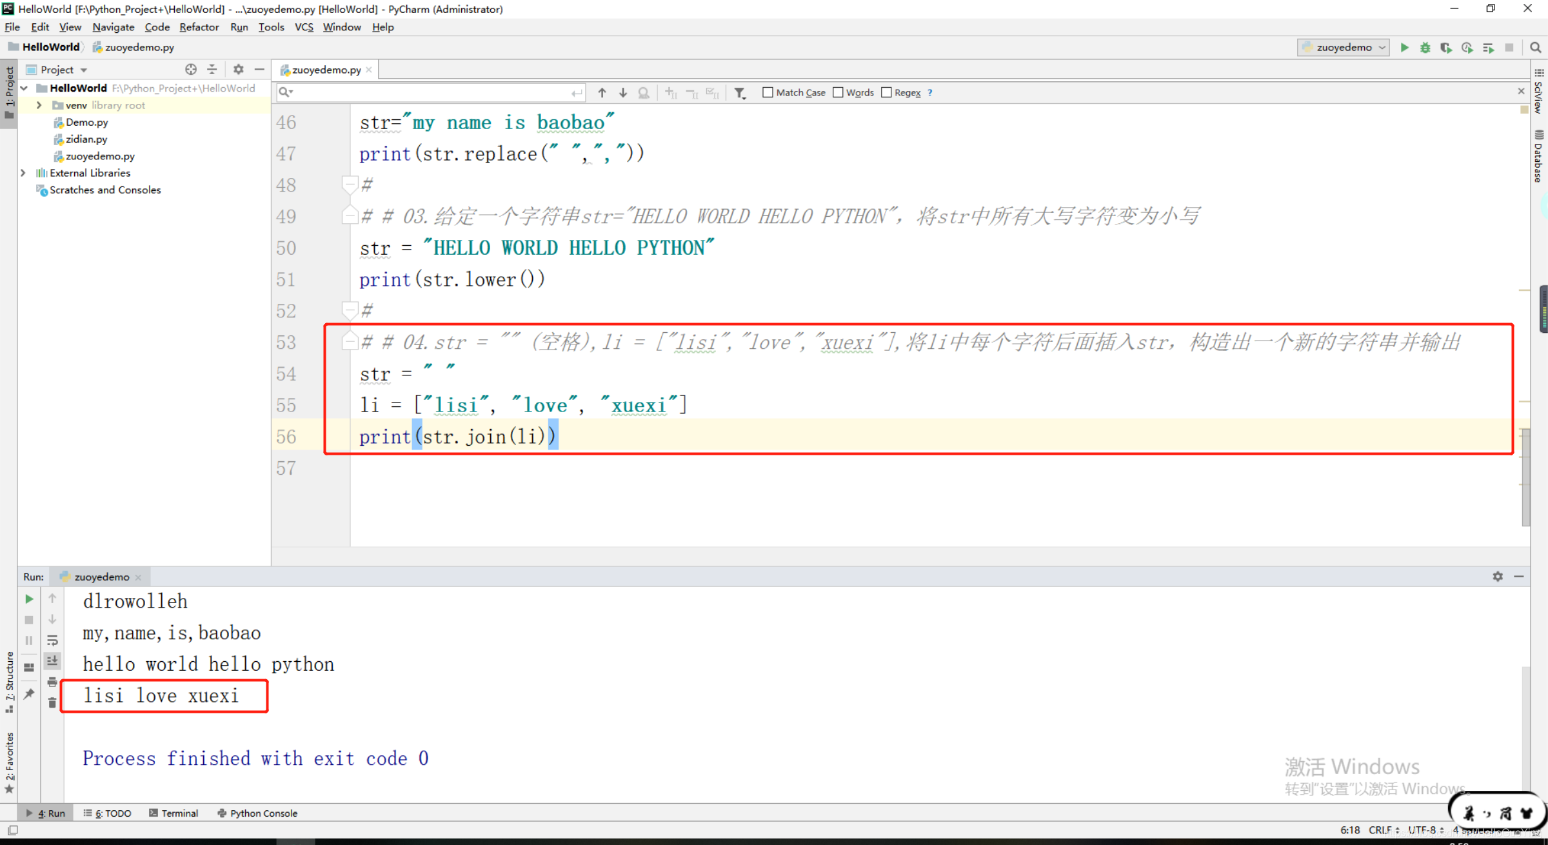Switch to Terminal tool tab
This screenshot has width=1548, height=845.
pos(174,813)
